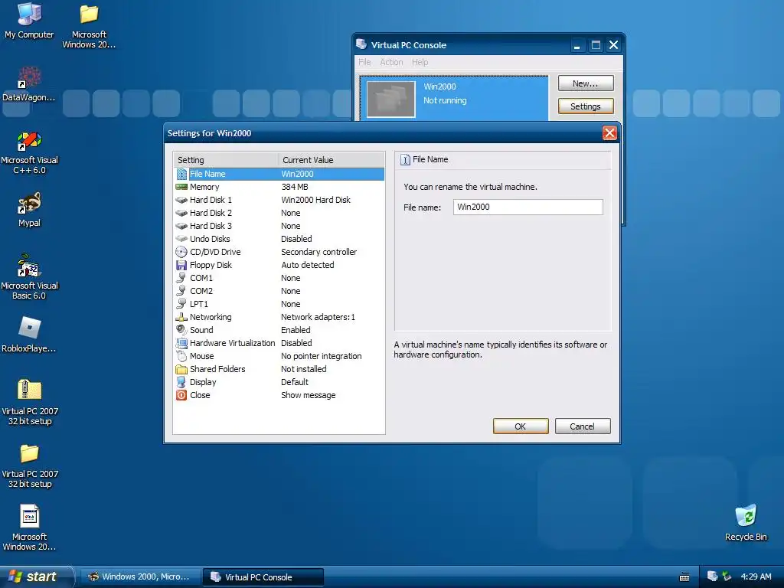This screenshot has height=588, width=784.
Task: Click Cancel in Settings for Win2000
Action: tap(583, 426)
